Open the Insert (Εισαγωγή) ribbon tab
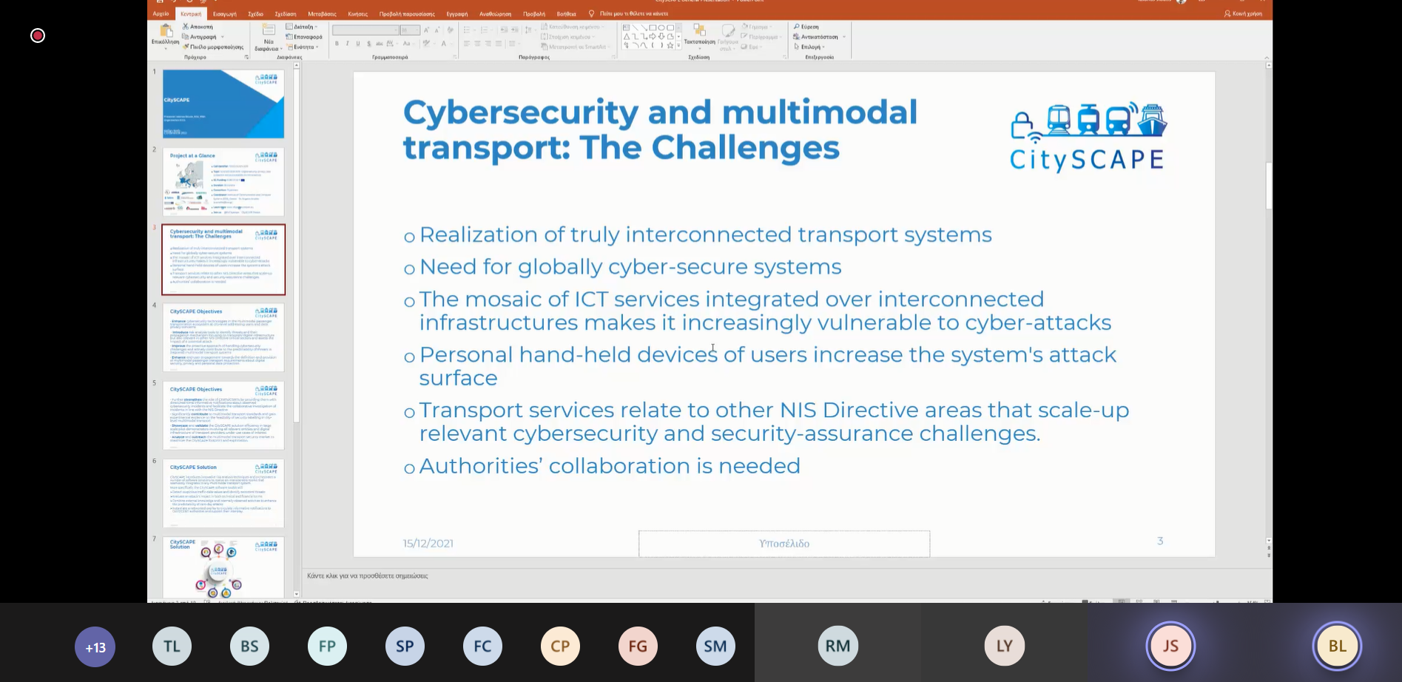This screenshot has width=1402, height=682. tap(225, 13)
